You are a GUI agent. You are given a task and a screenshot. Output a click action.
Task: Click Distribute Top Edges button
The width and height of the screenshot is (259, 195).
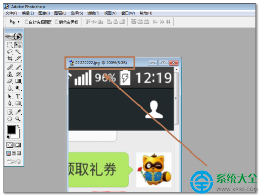click(x=134, y=21)
